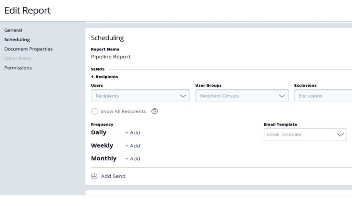Image resolution: width=352 pixels, height=219 pixels.
Task: Click the Email Template chevron arrow
Action: click(340, 134)
